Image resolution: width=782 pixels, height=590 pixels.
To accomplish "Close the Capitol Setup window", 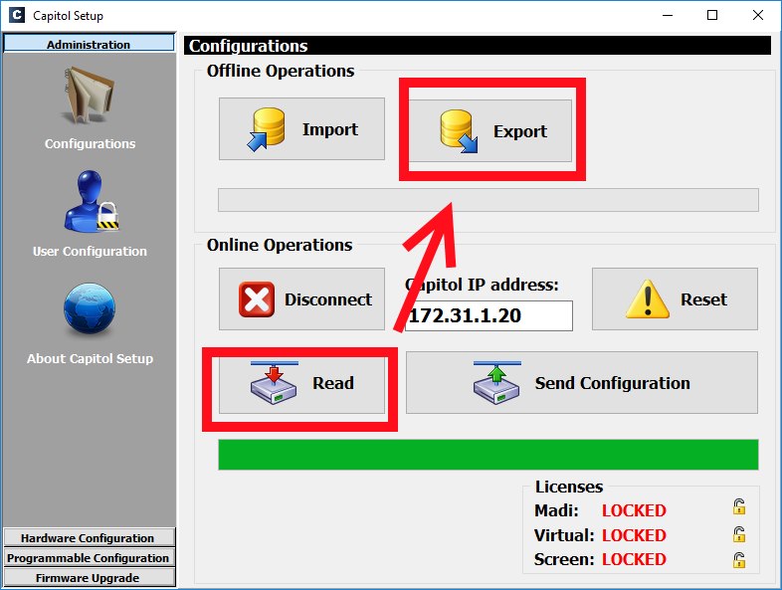I will (757, 15).
